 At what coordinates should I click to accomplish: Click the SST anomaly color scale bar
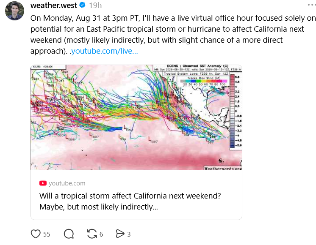coord(233,111)
